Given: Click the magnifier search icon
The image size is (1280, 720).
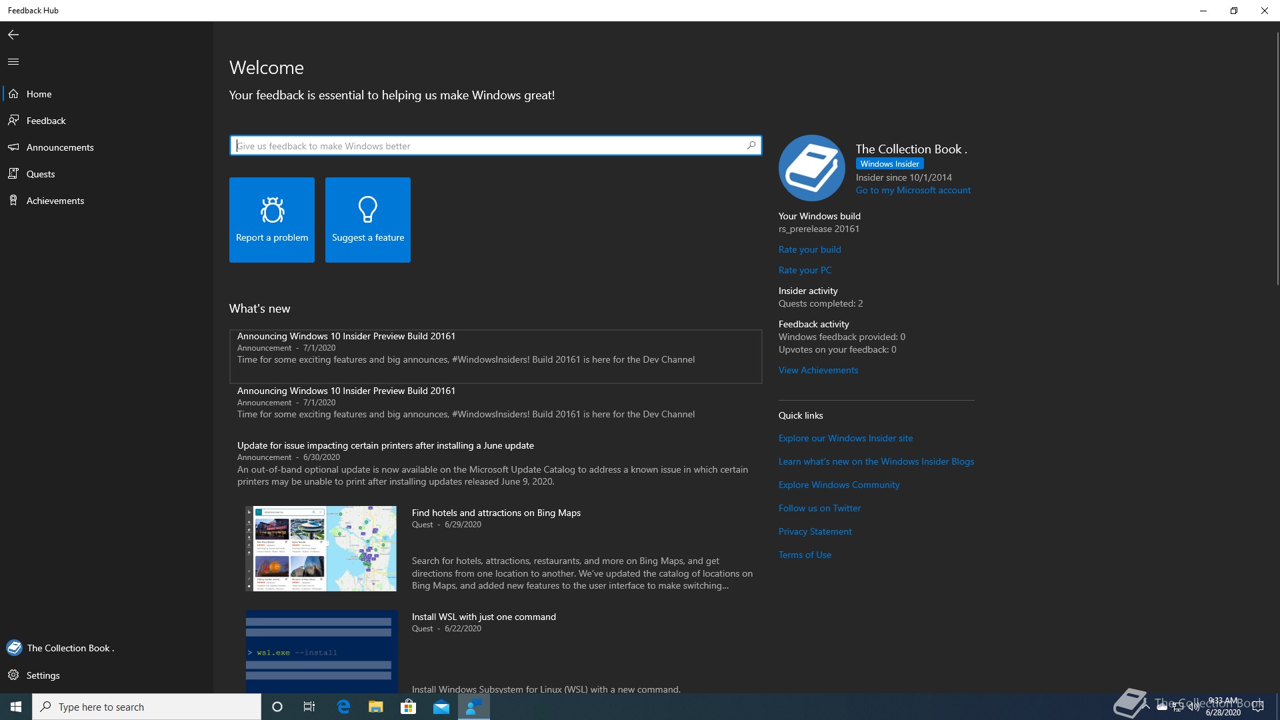Looking at the screenshot, I should [x=751, y=145].
